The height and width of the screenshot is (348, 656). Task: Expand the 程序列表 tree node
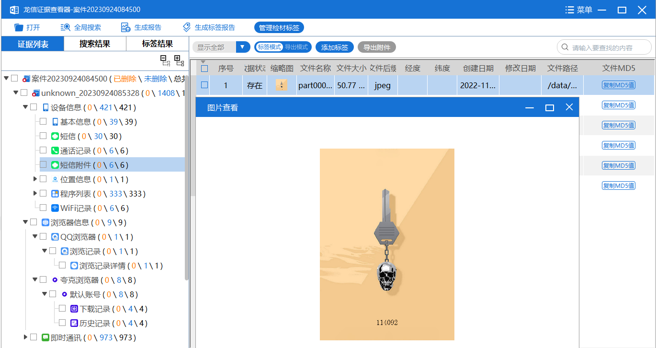click(35, 194)
